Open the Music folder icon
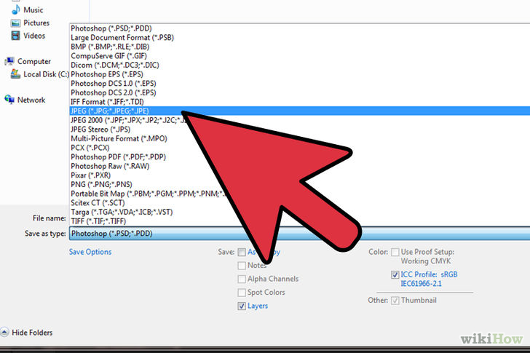The height and width of the screenshot is (353, 530). point(15,9)
